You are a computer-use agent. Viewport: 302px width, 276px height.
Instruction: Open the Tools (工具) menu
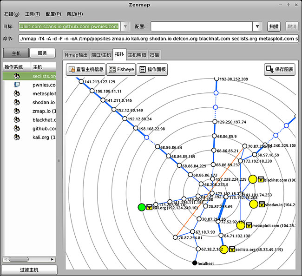pyautogui.click(x=33, y=14)
